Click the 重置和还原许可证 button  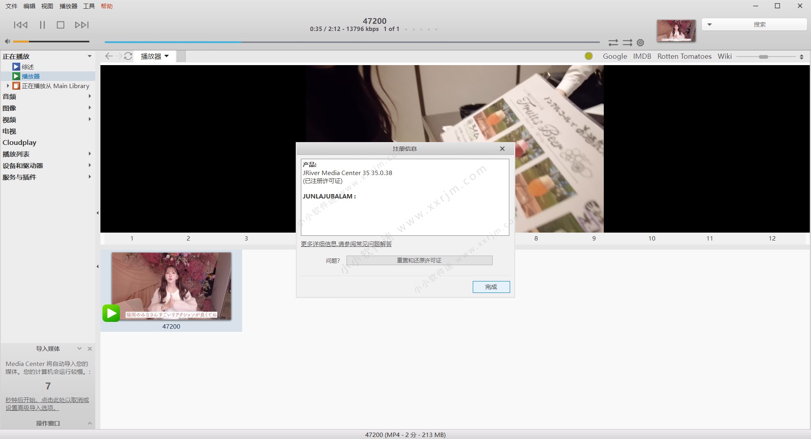[x=419, y=260]
